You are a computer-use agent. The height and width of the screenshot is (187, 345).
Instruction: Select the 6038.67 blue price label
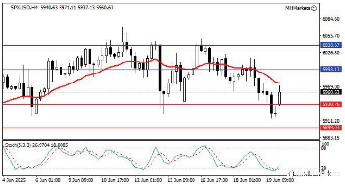[x=331, y=45]
